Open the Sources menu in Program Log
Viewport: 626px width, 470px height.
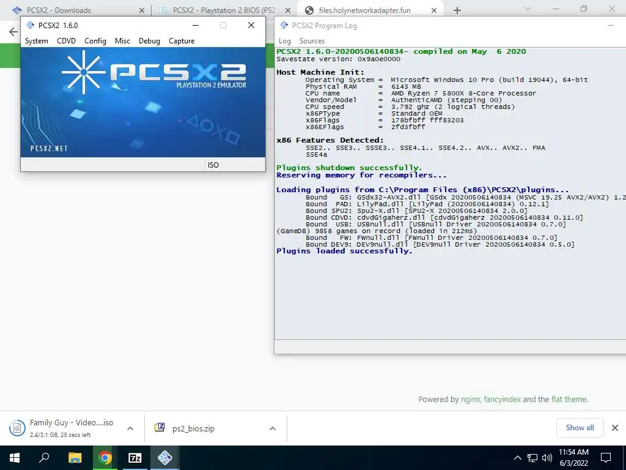(x=312, y=41)
